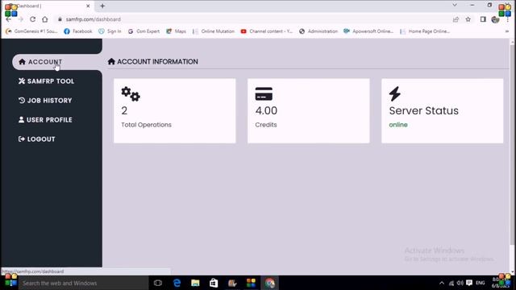Open the Channel content YouTube bookmark
Image resolution: width=516 pixels, height=290 pixels.
point(267,31)
